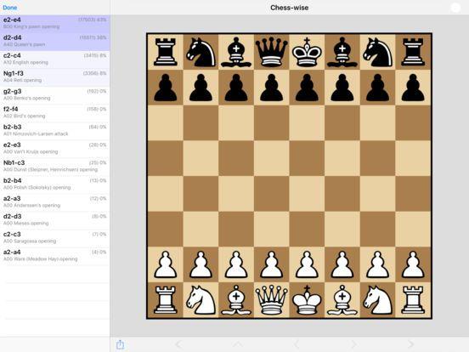This screenshot has width=469, height=352.
Task: Select c2-c3 Saragossa opening row
Action: click(55, 238)
